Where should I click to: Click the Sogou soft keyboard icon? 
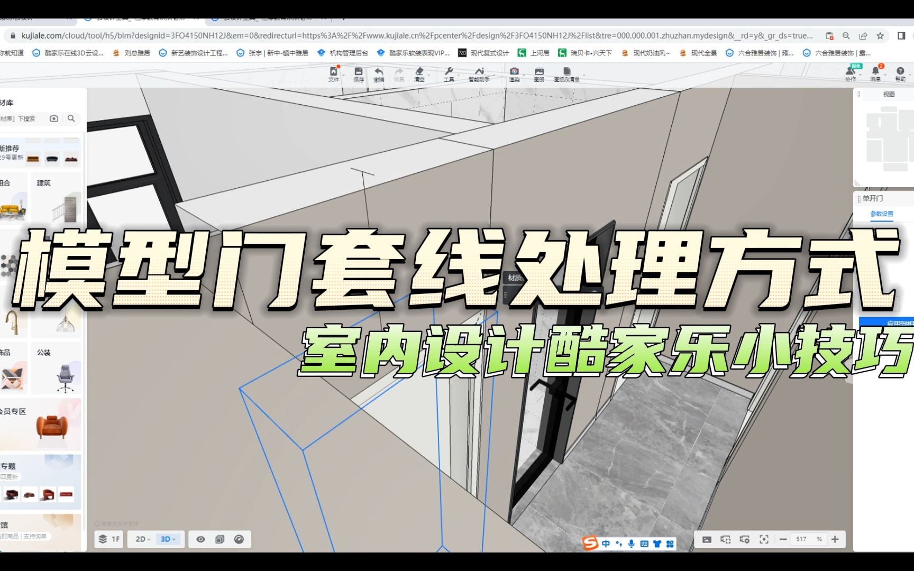pos(644,544)
